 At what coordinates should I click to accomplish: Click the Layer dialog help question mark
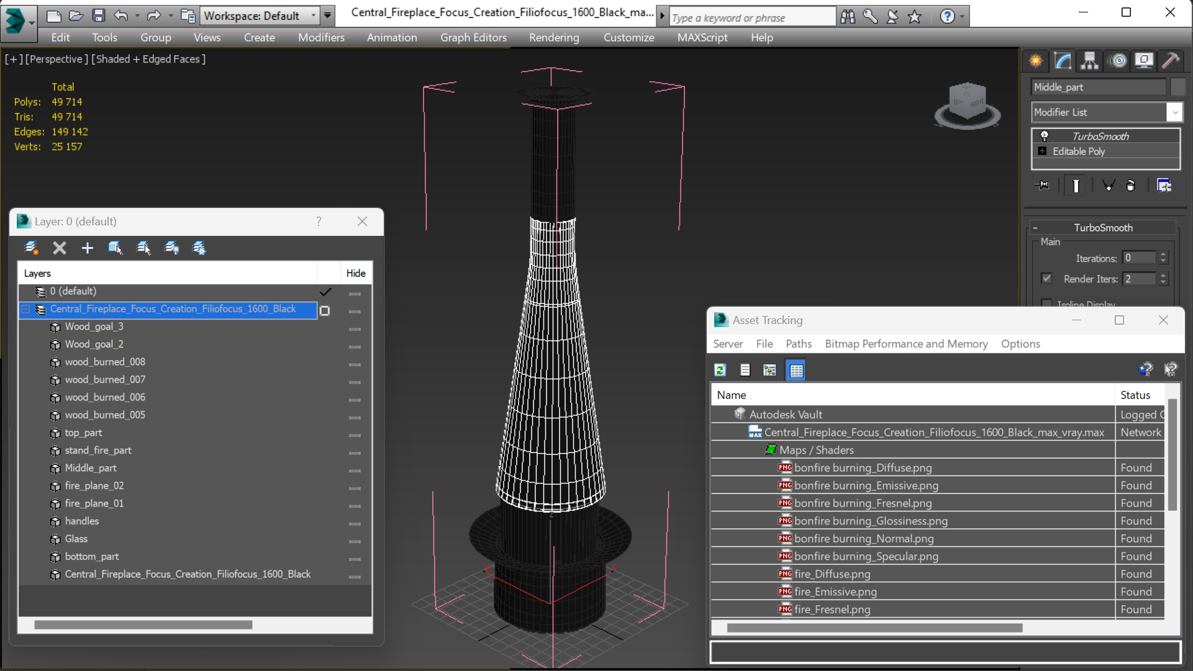tap(319, 222)
